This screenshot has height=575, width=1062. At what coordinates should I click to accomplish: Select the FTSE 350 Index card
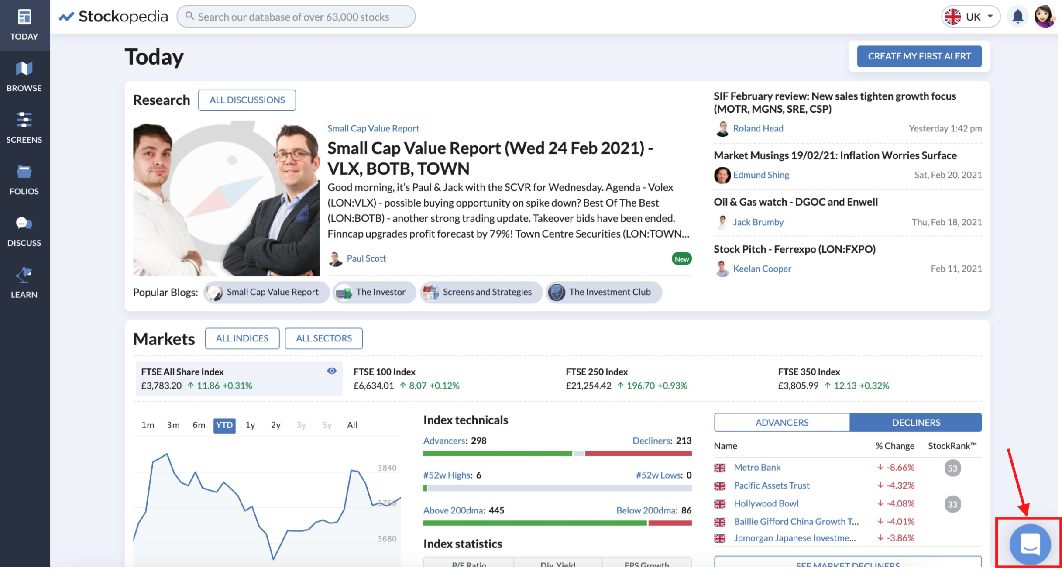click(876, 379)
